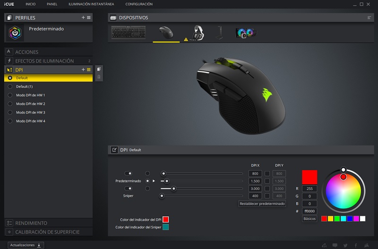Expand the Rendimiento section
The width and height of the screenshot is (378, 249).
(31, 223)
